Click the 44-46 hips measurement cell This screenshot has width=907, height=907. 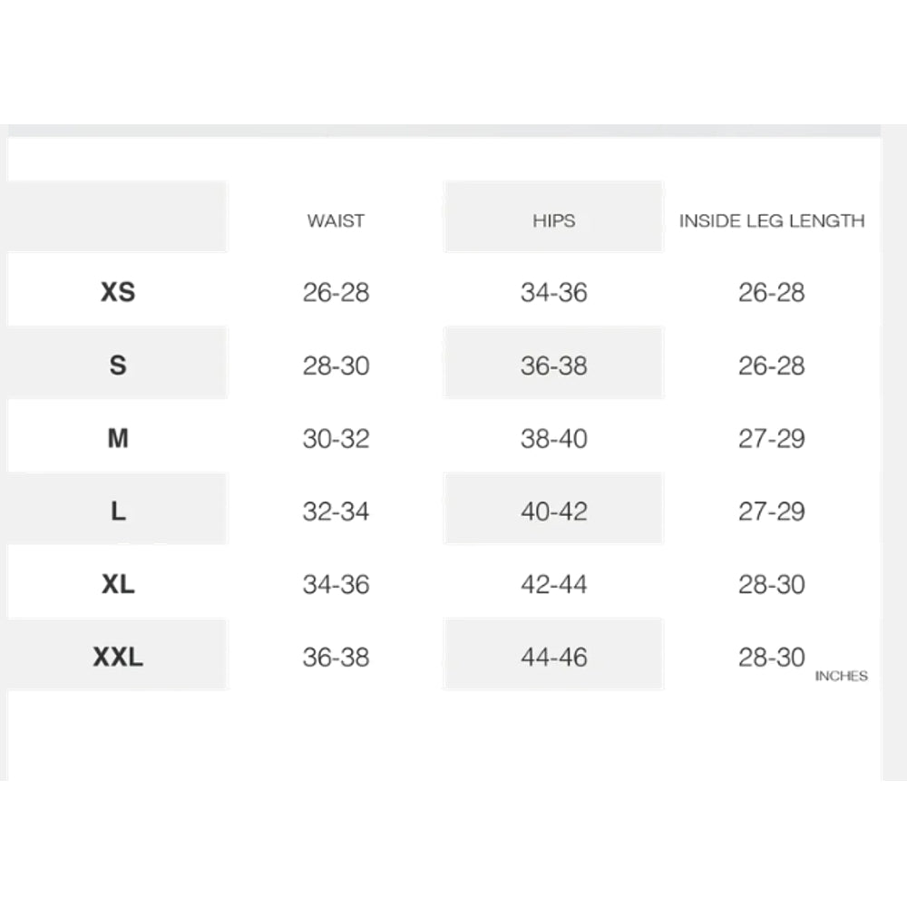(x=553, y=657)
